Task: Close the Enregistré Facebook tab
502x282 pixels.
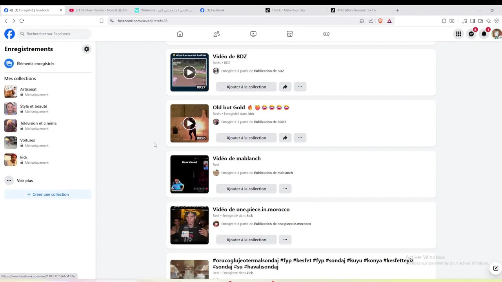Action: point(61,10)
